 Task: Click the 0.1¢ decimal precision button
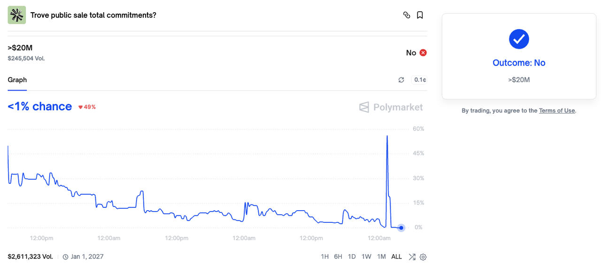(420, 80)
